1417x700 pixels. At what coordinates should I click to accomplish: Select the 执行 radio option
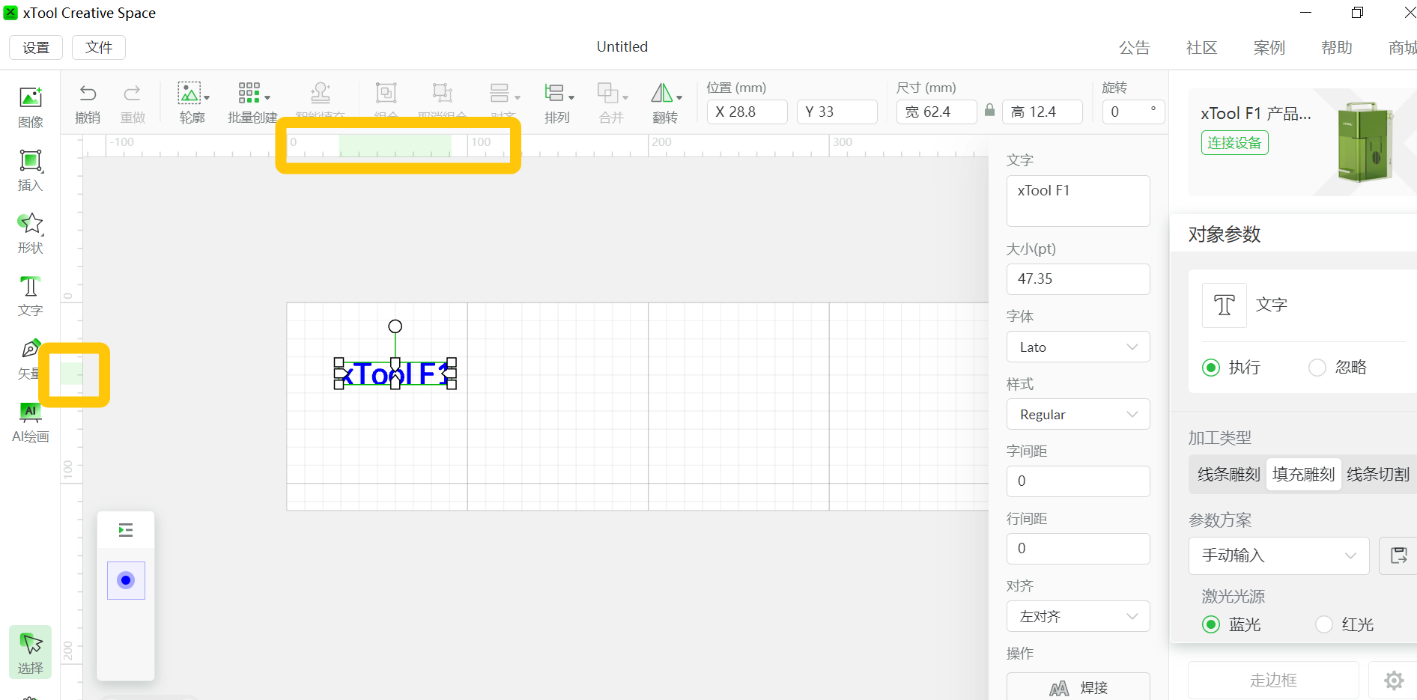click(x=1211, y=368)
